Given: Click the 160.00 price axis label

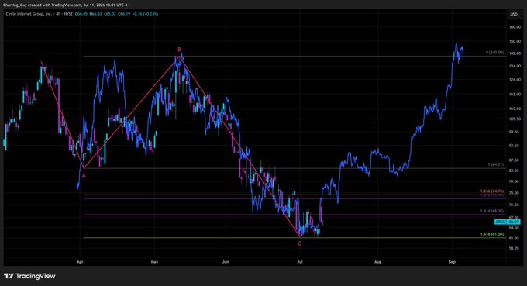Looking at the screenshot, I should (515, 27).
